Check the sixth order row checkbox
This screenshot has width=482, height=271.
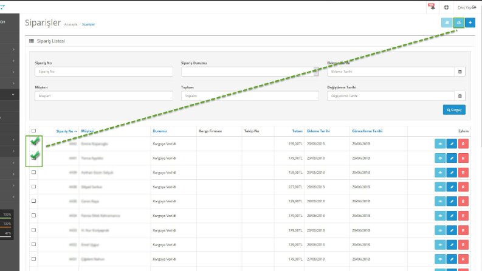point(34,215)
